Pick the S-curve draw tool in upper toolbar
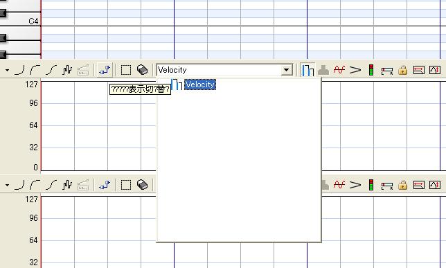This screenshot has height=268, width=446. tap(51, 70)
